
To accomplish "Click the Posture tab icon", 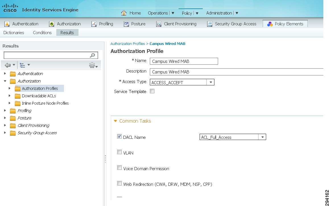I will 126,24.
